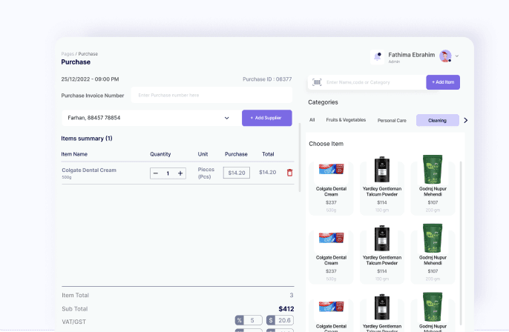The width and height of the screenshot is (509, 332).
Task: Click the Sub Total value $412
Action: 286,309
